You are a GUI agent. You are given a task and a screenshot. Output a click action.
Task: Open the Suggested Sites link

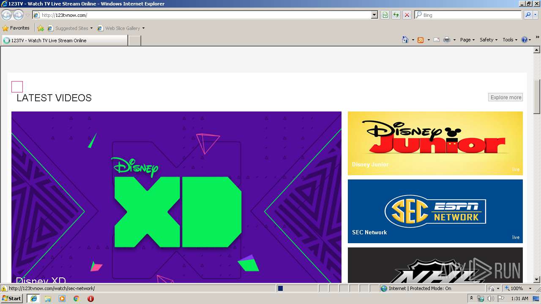pyautogui.click(x=70, y=28)
